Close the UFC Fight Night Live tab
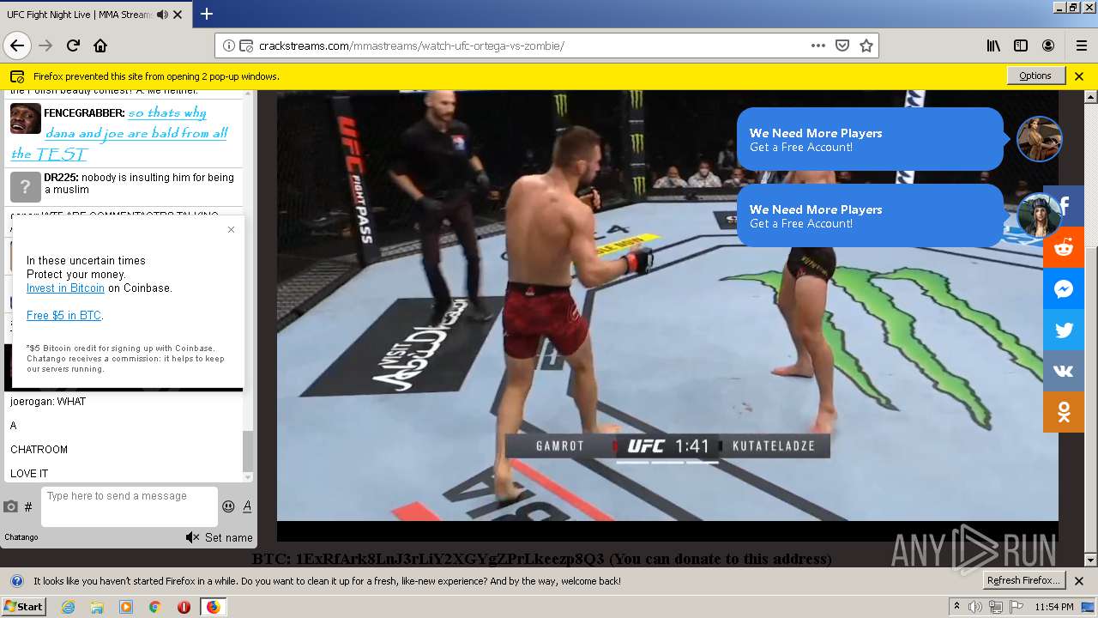 178,15
